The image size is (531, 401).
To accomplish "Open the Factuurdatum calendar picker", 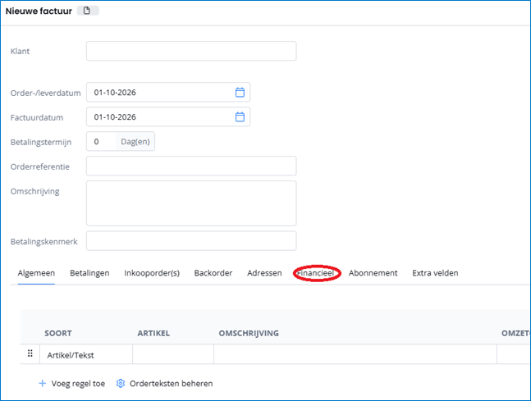I will tap(240, 116).
